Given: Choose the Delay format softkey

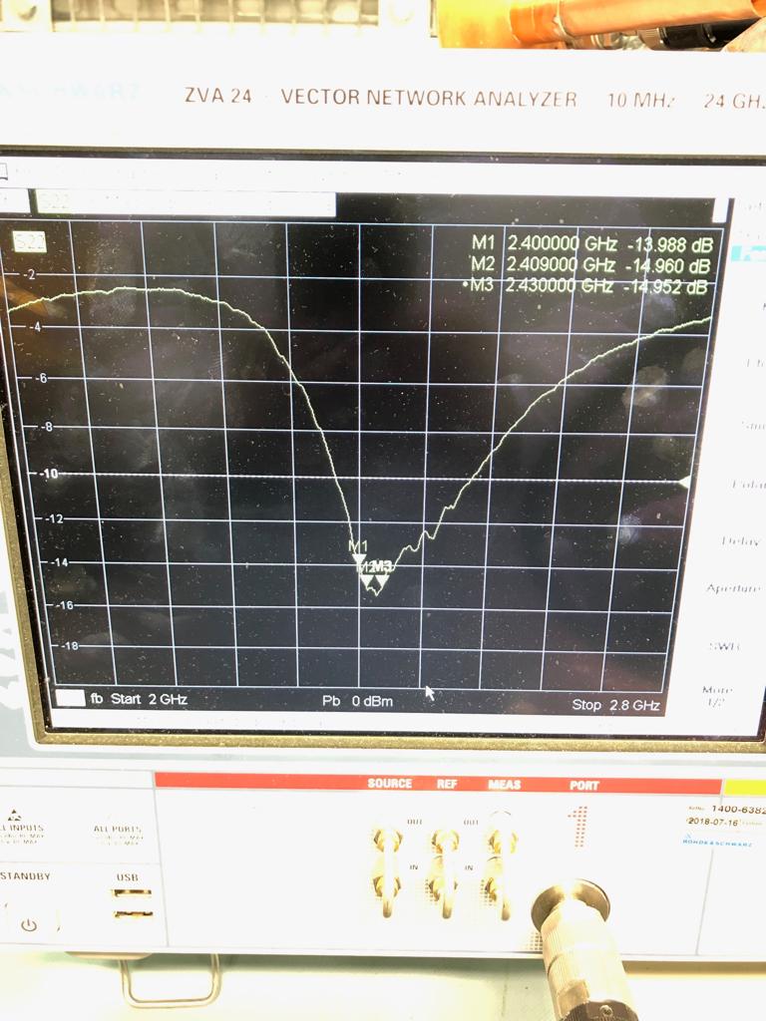Looking at the screenshot, I should tap(742, 540).
